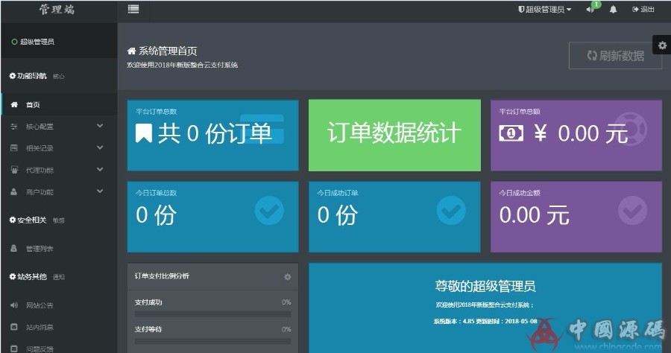671x353 pixels.
Task: Click the 系统版本 4.85 line
Action: click(x=485, y=322)
